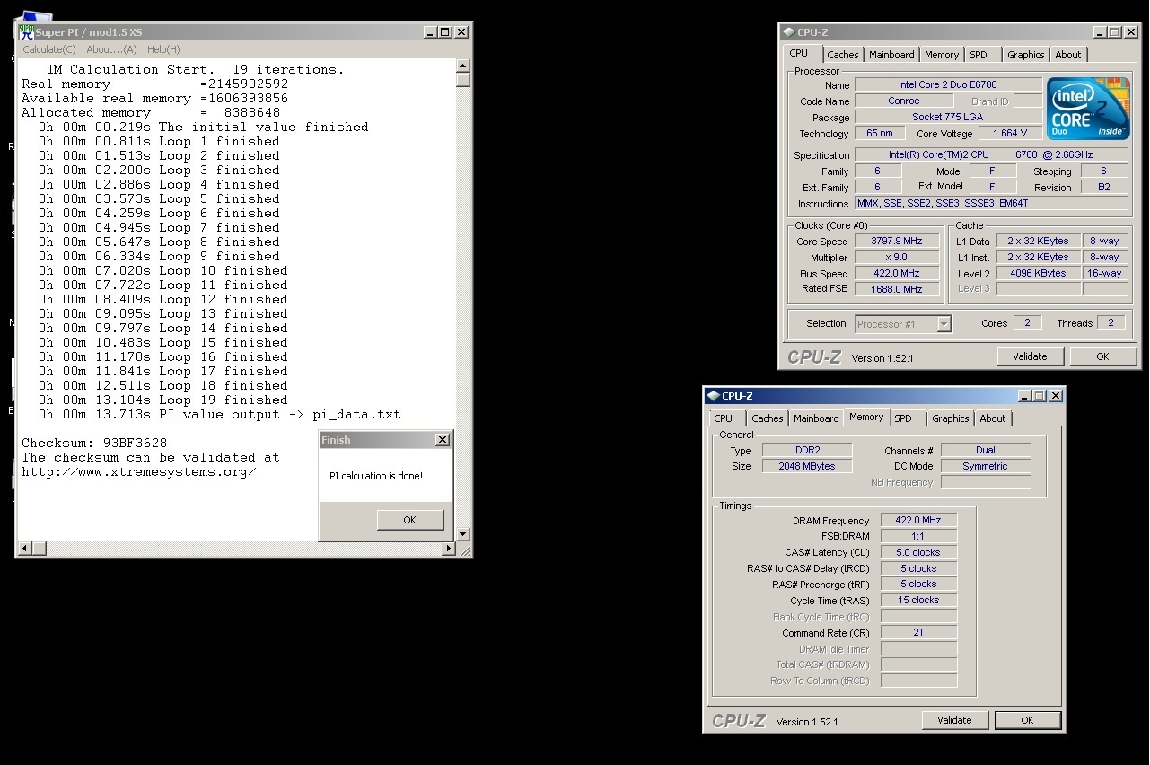Screen dimensions: 1150x765
Task: Click CPU-Z title icon in CPU window
Action: tap(787, 32)
